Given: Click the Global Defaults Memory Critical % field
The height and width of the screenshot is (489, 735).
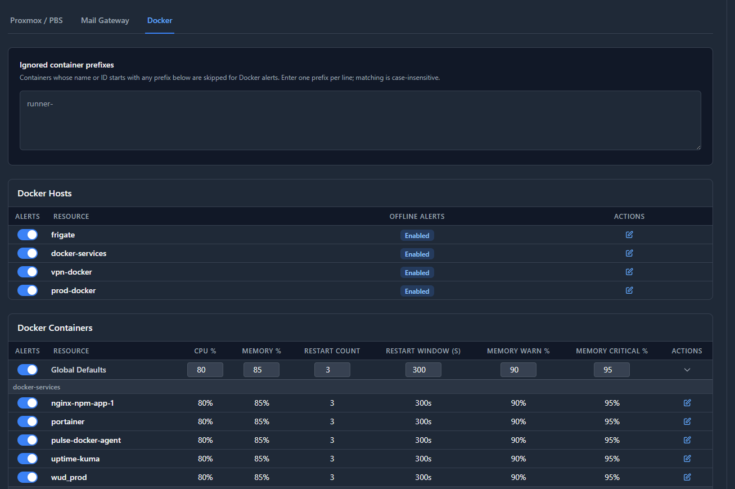Looking at the screenshot, I should coord(612,370).
